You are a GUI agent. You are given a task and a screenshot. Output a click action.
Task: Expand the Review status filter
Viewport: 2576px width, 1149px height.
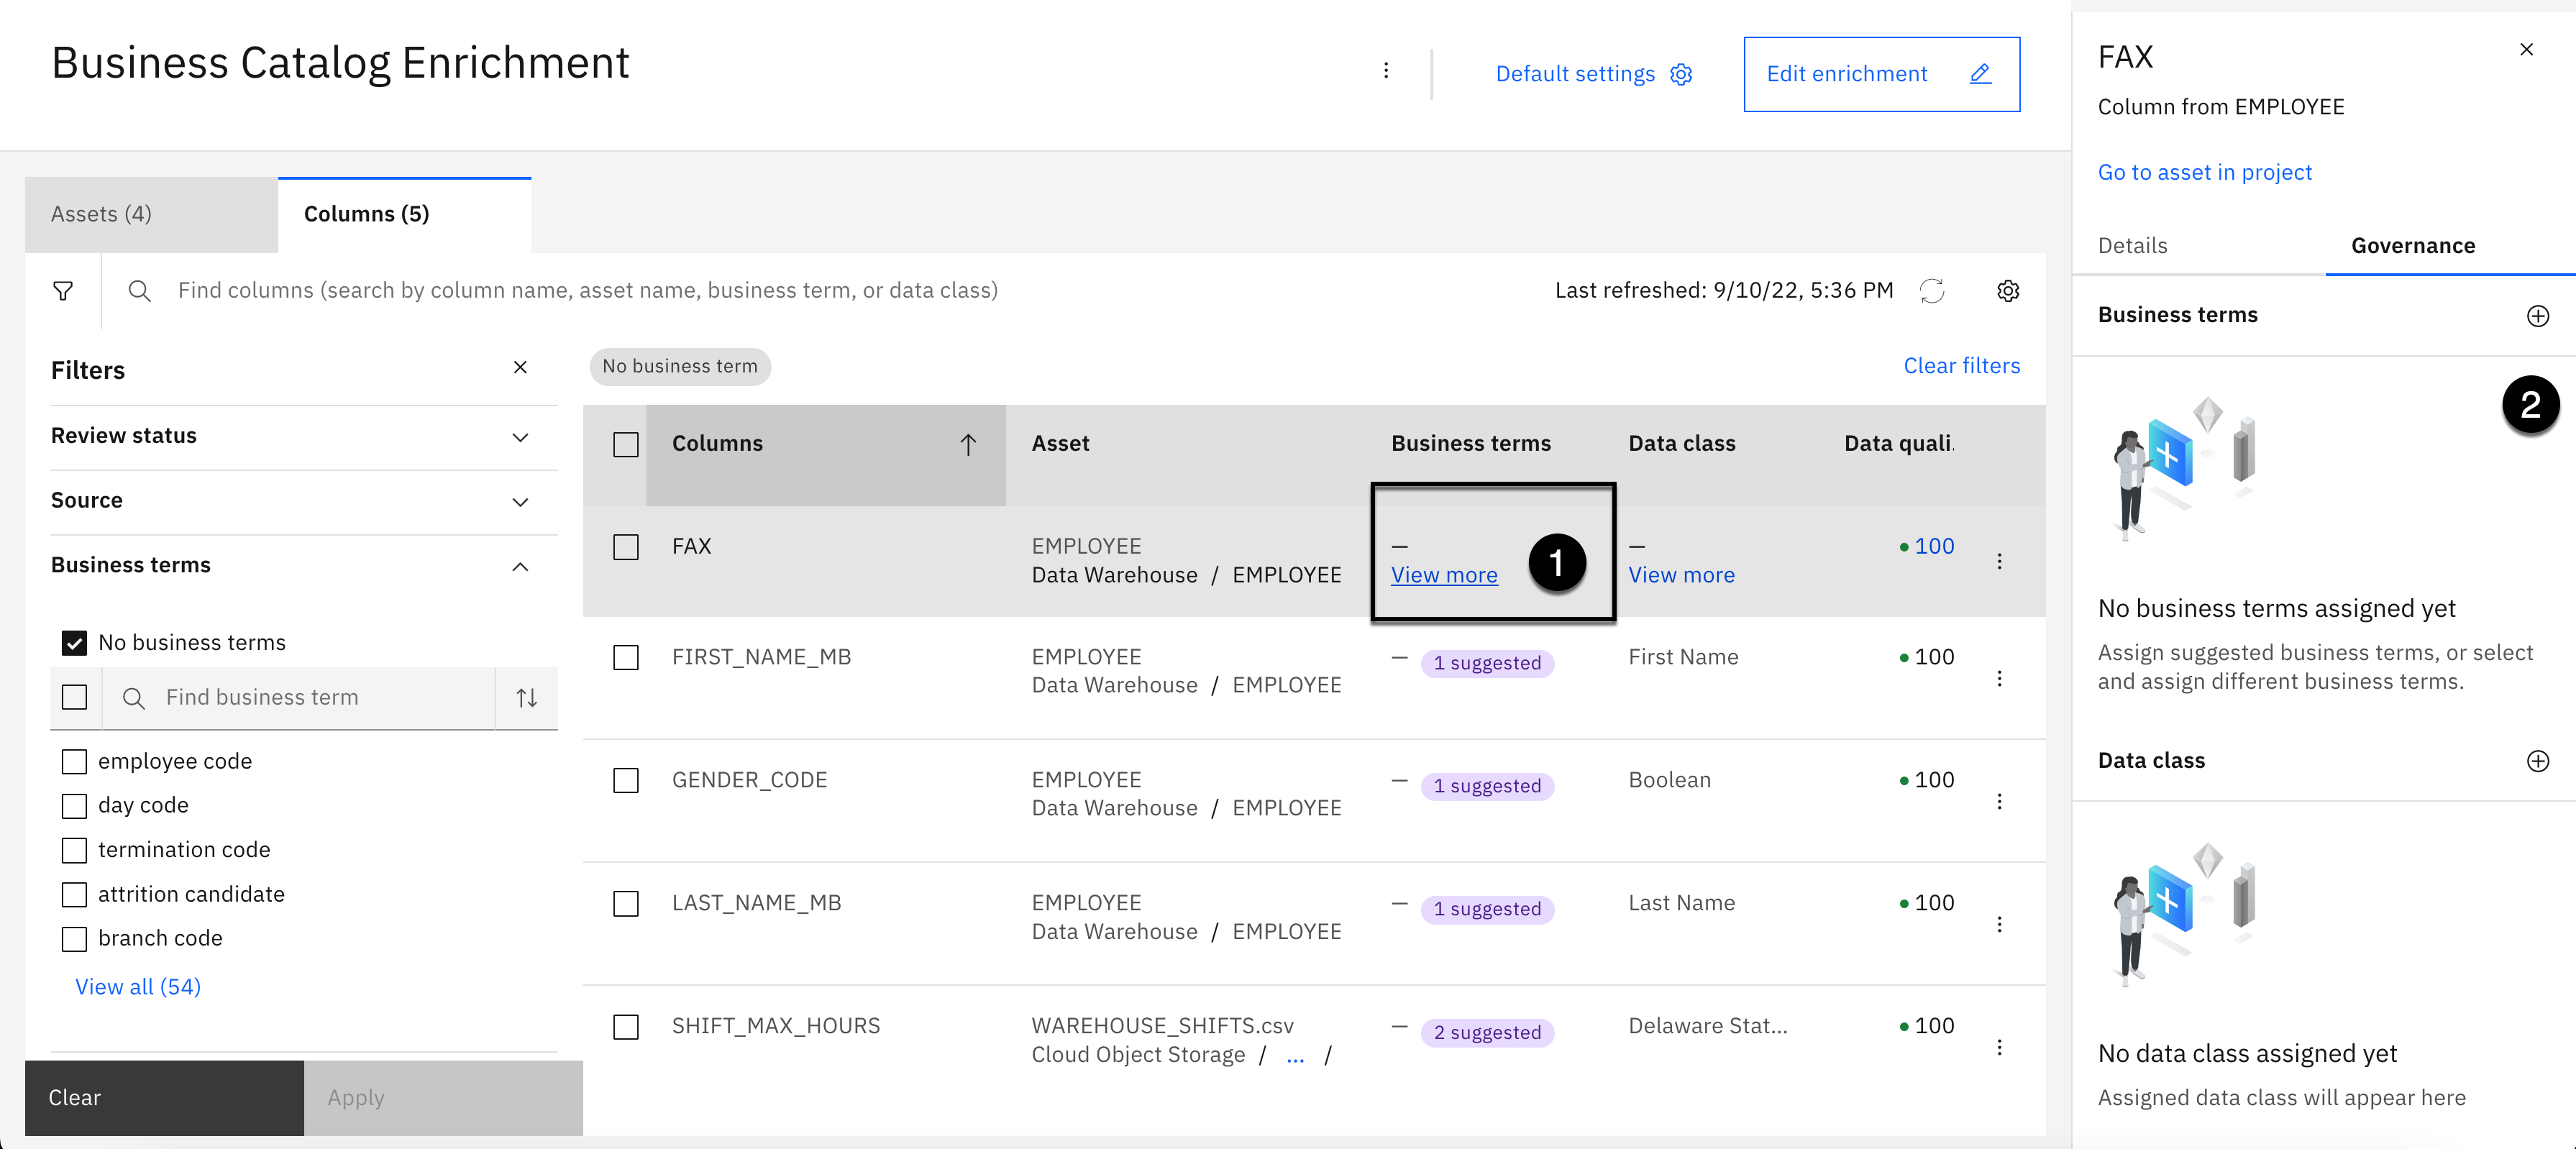(520, 437)
